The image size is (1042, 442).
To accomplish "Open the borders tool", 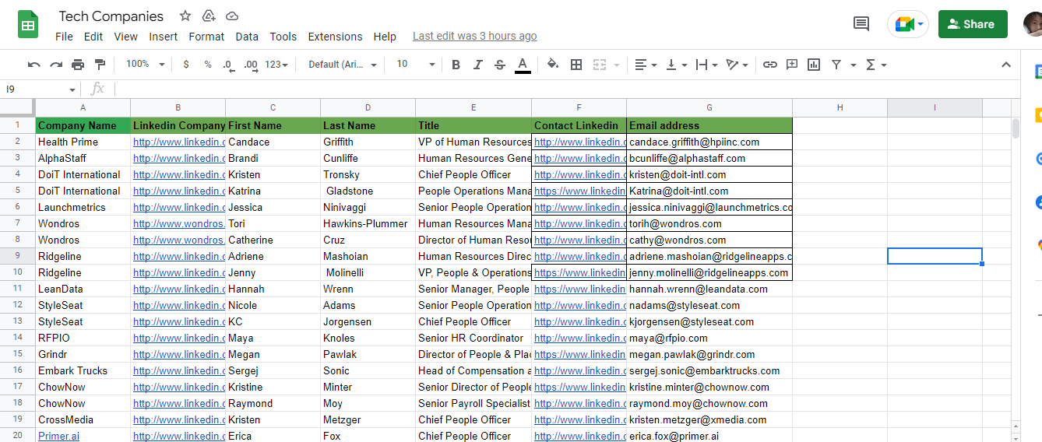I will (576, 65).
